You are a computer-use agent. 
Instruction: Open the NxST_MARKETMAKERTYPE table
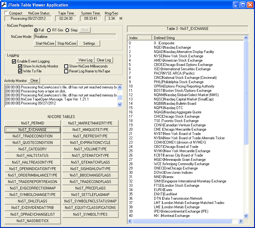[90, 123]
